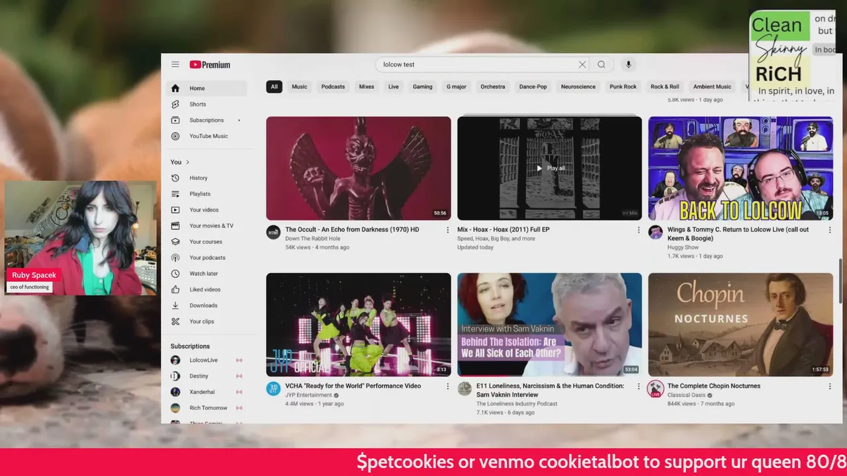Open the Sam Vaknin interview thumbnail

pyautogui.click(x=550, y=325)
